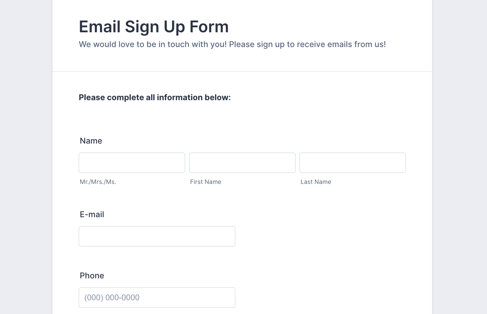Click into the E-mail address field
The height and width of the screenshot is (314, 487).
[x=157, y=236]
